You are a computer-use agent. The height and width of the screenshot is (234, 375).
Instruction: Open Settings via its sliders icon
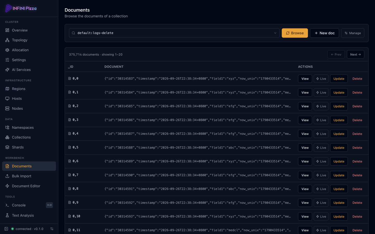point(7,60)
